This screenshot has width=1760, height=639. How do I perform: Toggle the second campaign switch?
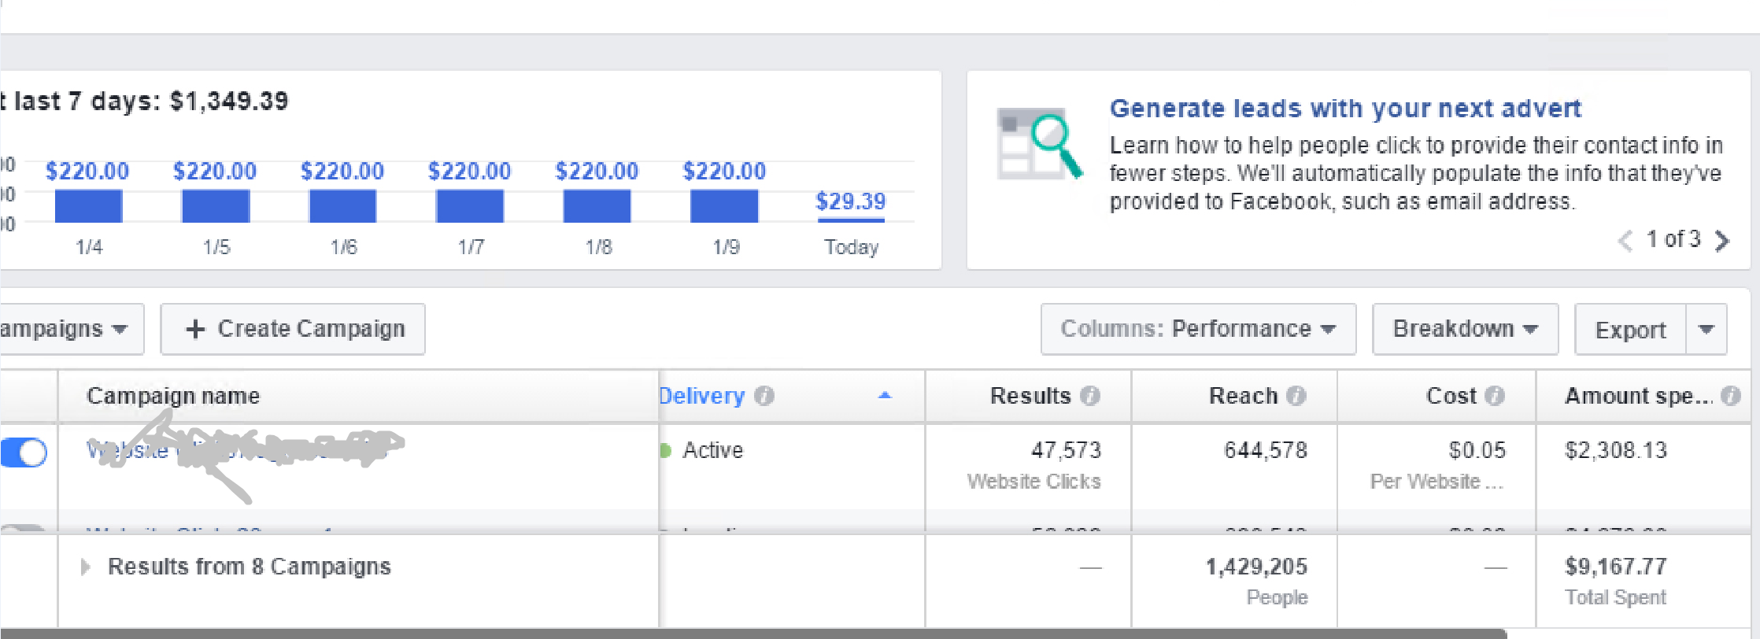click(22, 528)
